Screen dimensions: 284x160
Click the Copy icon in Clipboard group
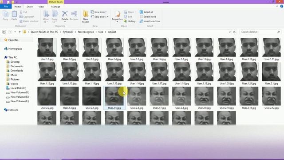coord(5,16)
